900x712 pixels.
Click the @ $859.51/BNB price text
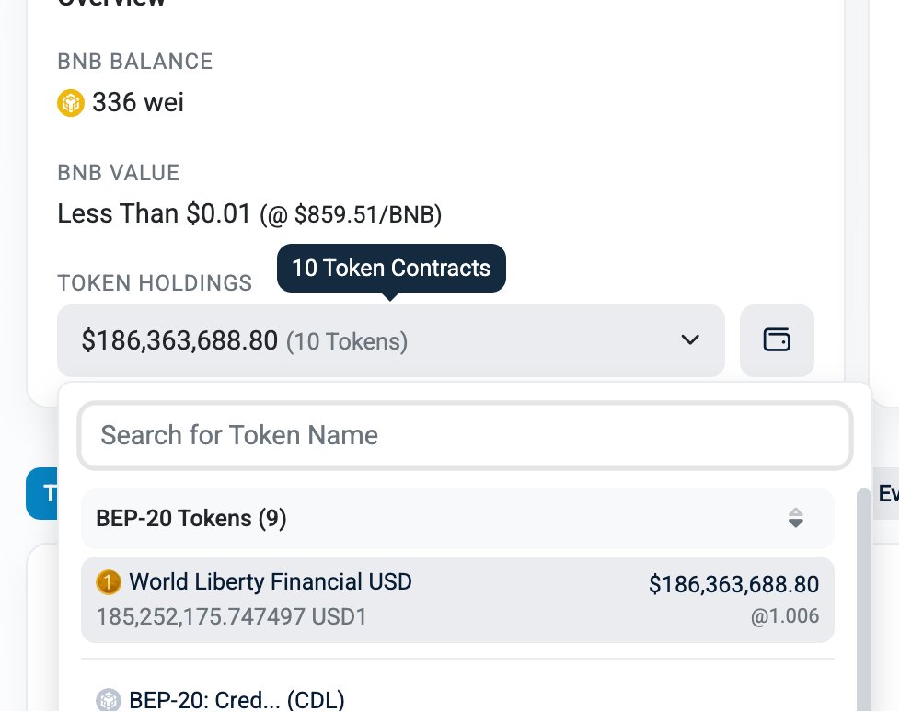[351, 214]
